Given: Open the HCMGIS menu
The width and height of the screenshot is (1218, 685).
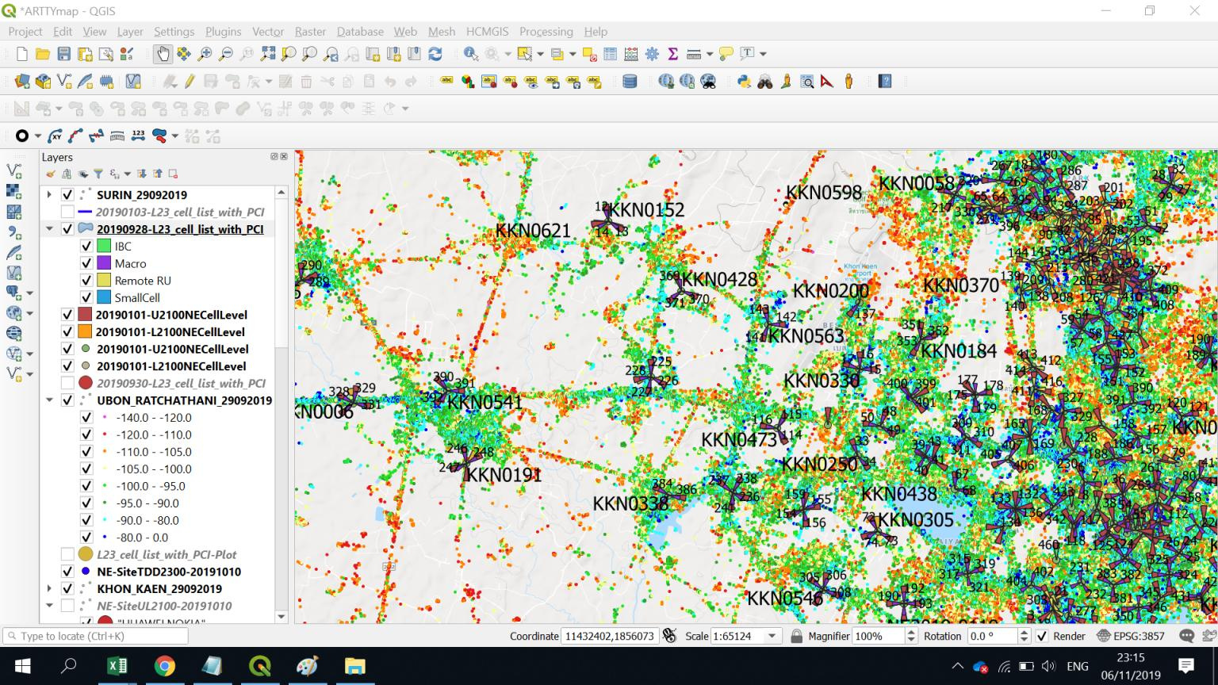Looking at the screenshot, I should coord(487,32).
